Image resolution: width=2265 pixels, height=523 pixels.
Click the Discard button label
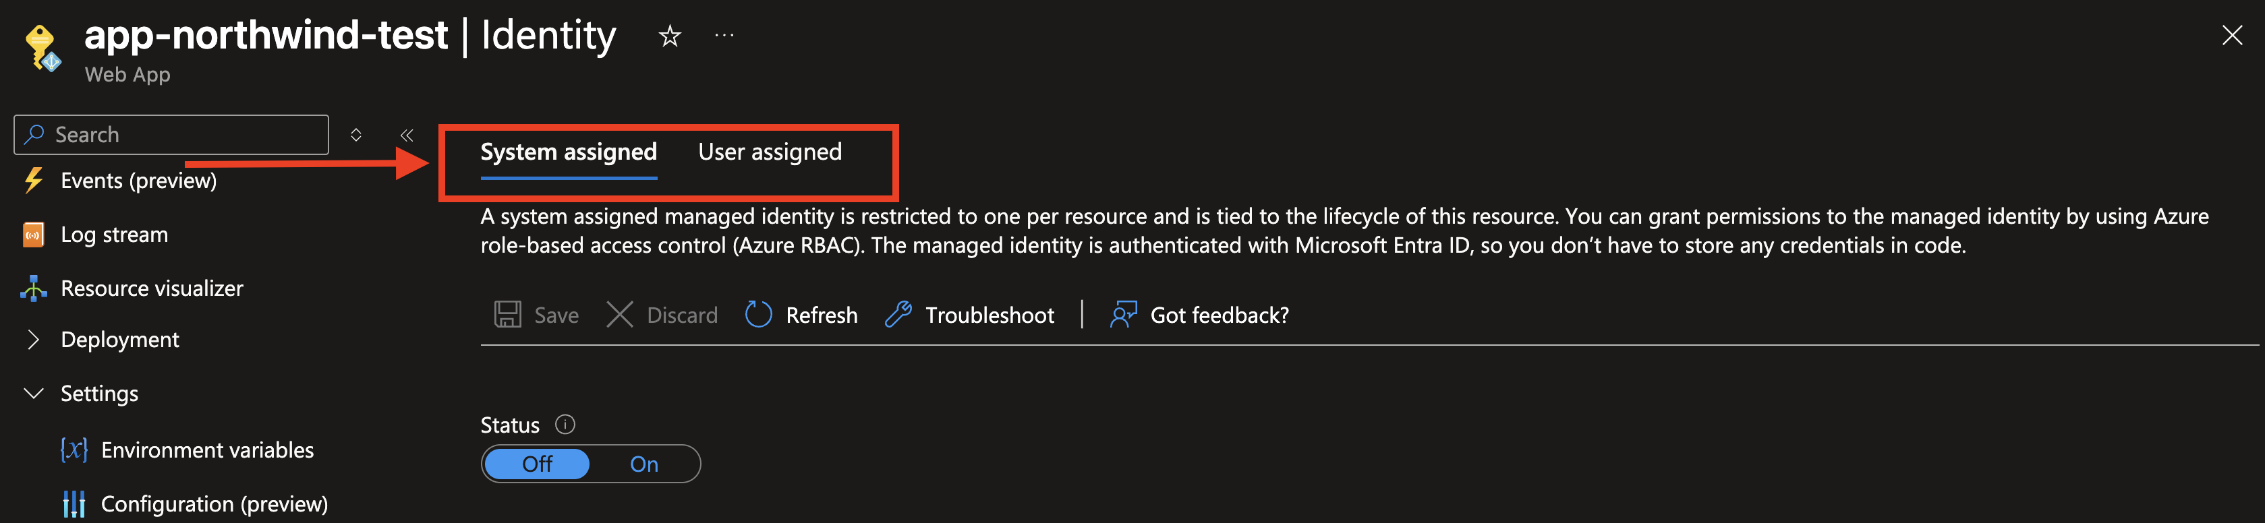[683, 315]
